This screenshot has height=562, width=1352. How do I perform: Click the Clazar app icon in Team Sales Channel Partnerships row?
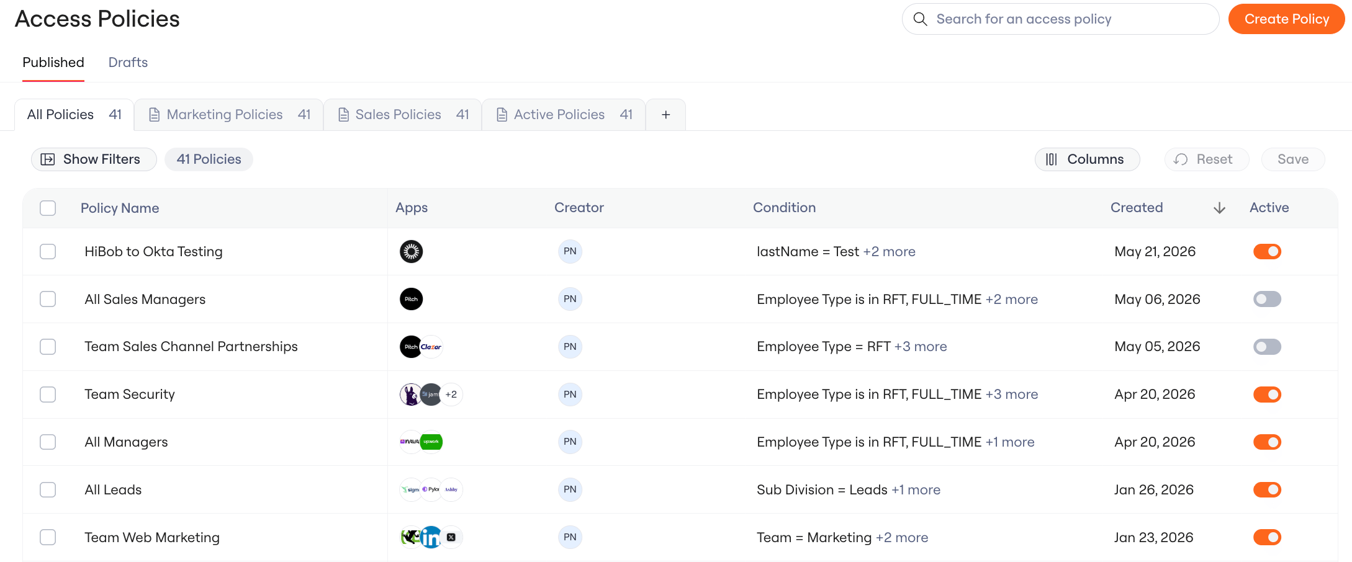[x=431, y=347]
